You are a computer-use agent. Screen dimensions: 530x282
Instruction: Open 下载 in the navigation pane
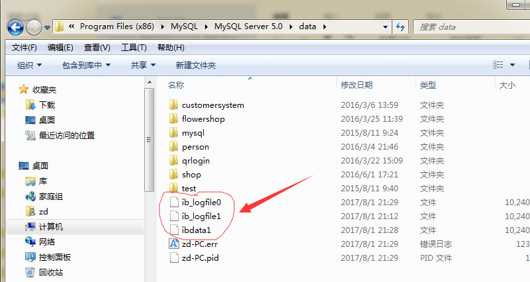[x=46, y=105]
